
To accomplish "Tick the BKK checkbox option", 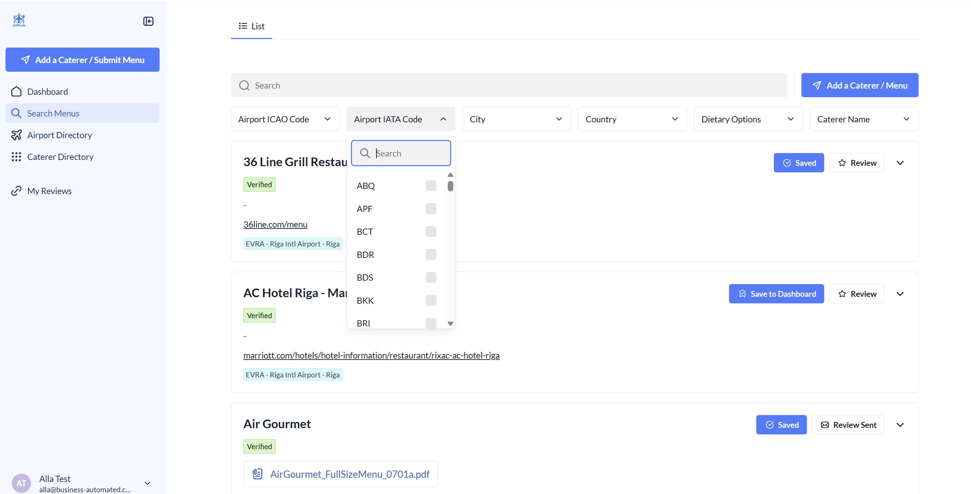I will click(431, 301).
